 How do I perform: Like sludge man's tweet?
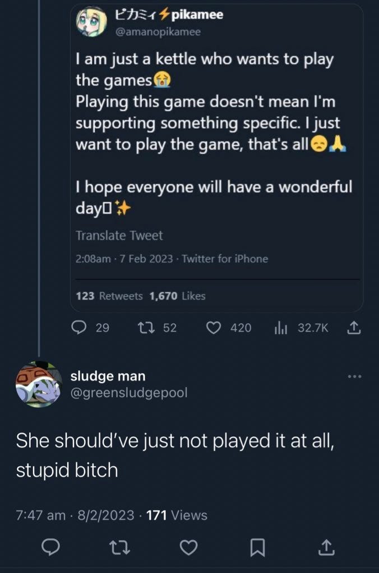pyautogui.click(x=189, y=547)
